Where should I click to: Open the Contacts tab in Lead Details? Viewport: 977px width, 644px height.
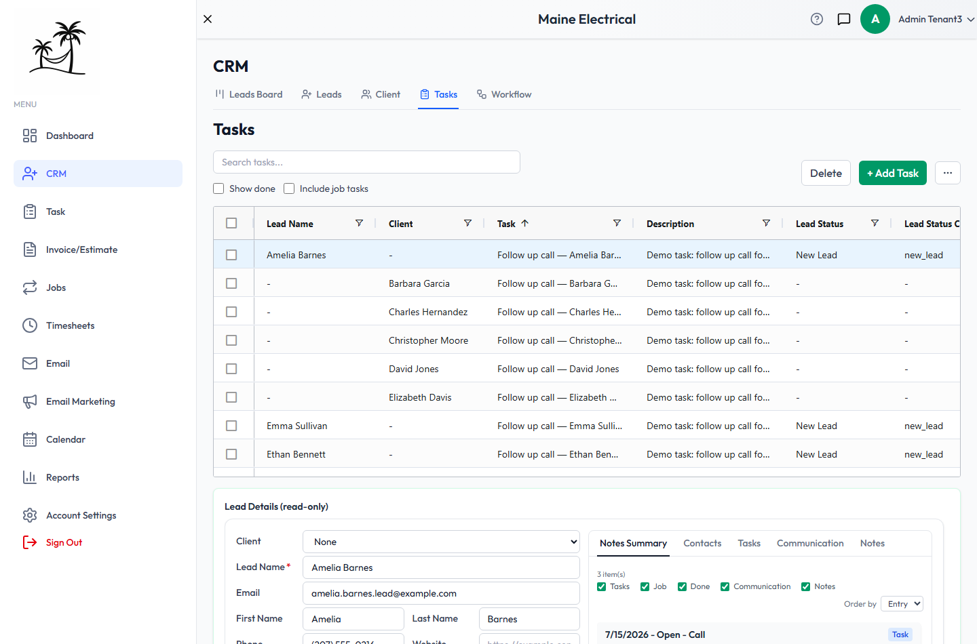pyautogui.click(x=702, y=543)
